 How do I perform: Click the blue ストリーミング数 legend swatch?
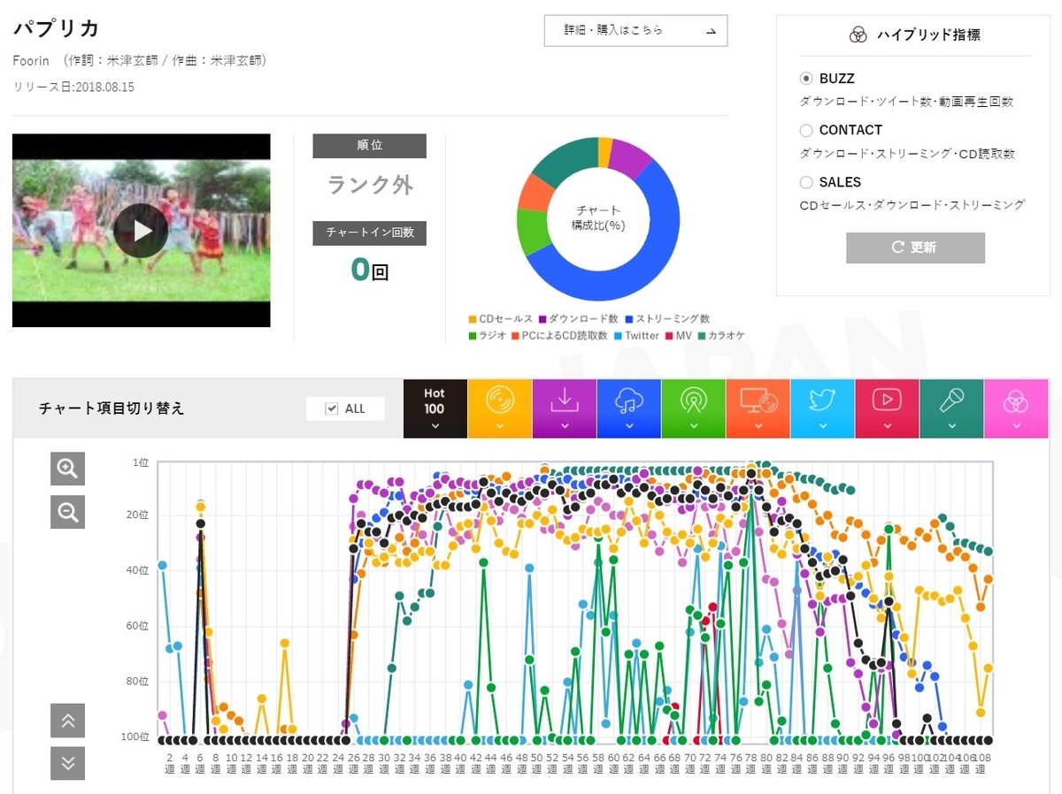pyautogui.click(x=630, y=319)
